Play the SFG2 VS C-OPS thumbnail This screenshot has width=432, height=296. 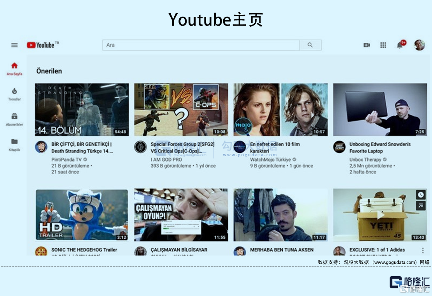(181, 110)
